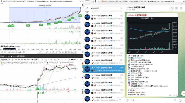
Task: Set SKR chart range to 1 day
Action: [x=2, y=52]
